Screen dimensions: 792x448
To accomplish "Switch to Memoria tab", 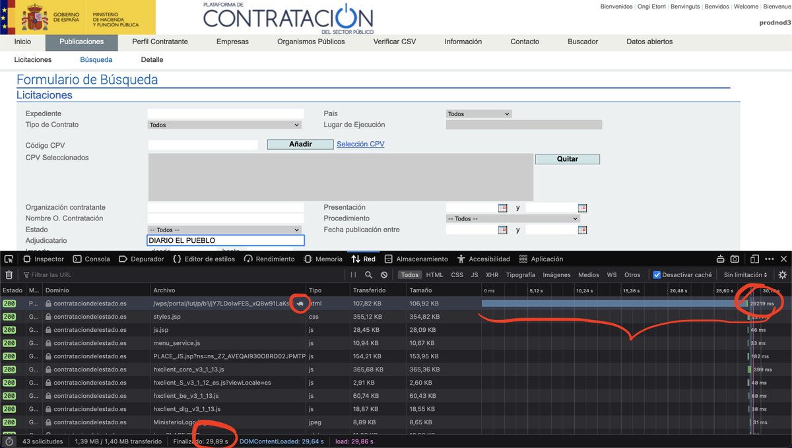I will point(323,259).
